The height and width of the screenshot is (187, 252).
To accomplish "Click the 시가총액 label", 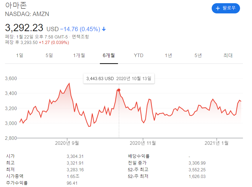I will point(15,176).
